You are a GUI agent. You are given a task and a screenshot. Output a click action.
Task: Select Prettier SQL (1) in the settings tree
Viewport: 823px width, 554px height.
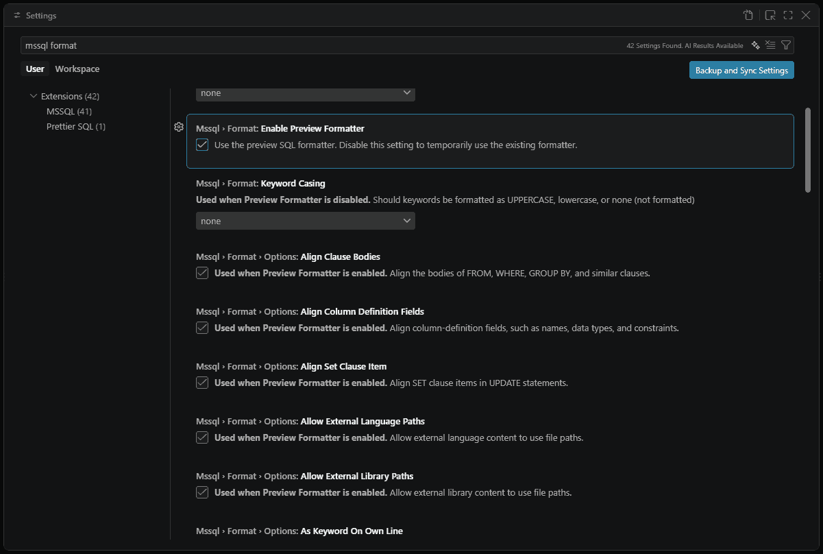pos(76,126)
